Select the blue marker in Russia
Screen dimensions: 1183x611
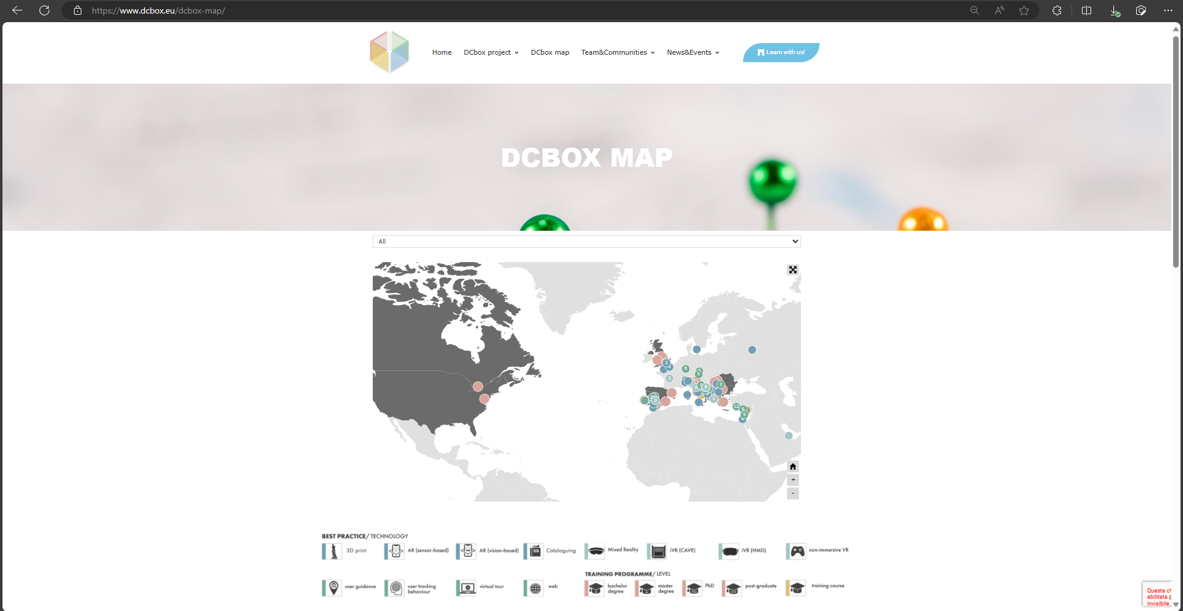tap(752, 349)
